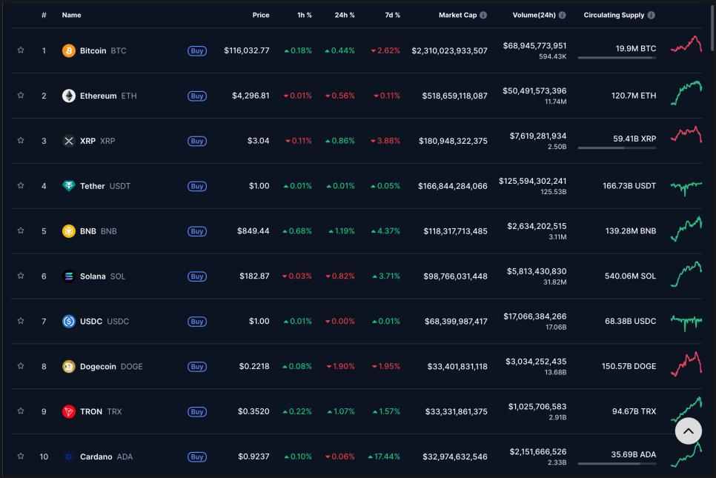Click the Ethereum coin logo
The height and width of the screenshot is (478, 716).
pyautogui.click(x=68, y=96)
